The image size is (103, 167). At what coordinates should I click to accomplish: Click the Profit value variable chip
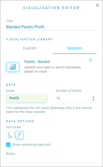pos(26,98)
